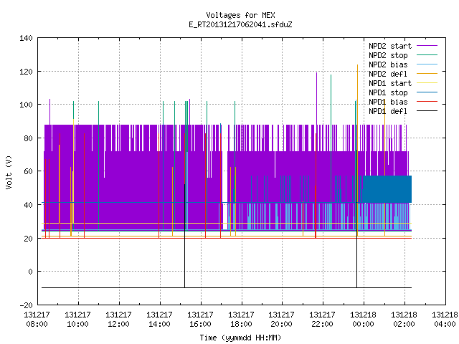Click the y-axis tick label 40
The image size is (459, 344).
coord(28,205)
